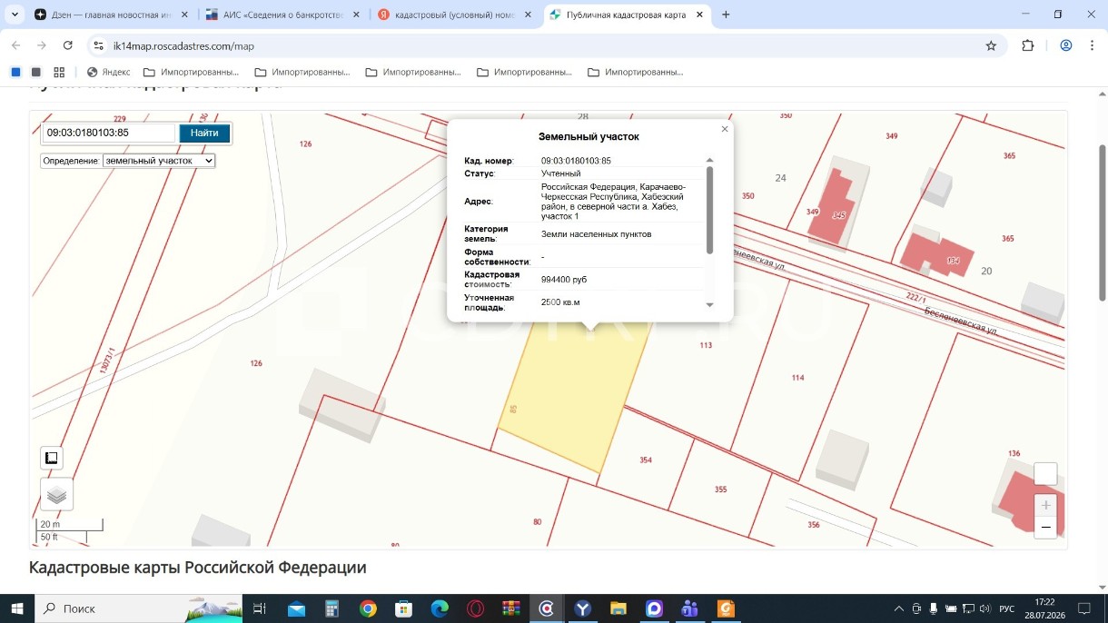Click the blank square map control above zoom
The image size is (1108, 623).
pyautogui.click(x=1045, y=474)
